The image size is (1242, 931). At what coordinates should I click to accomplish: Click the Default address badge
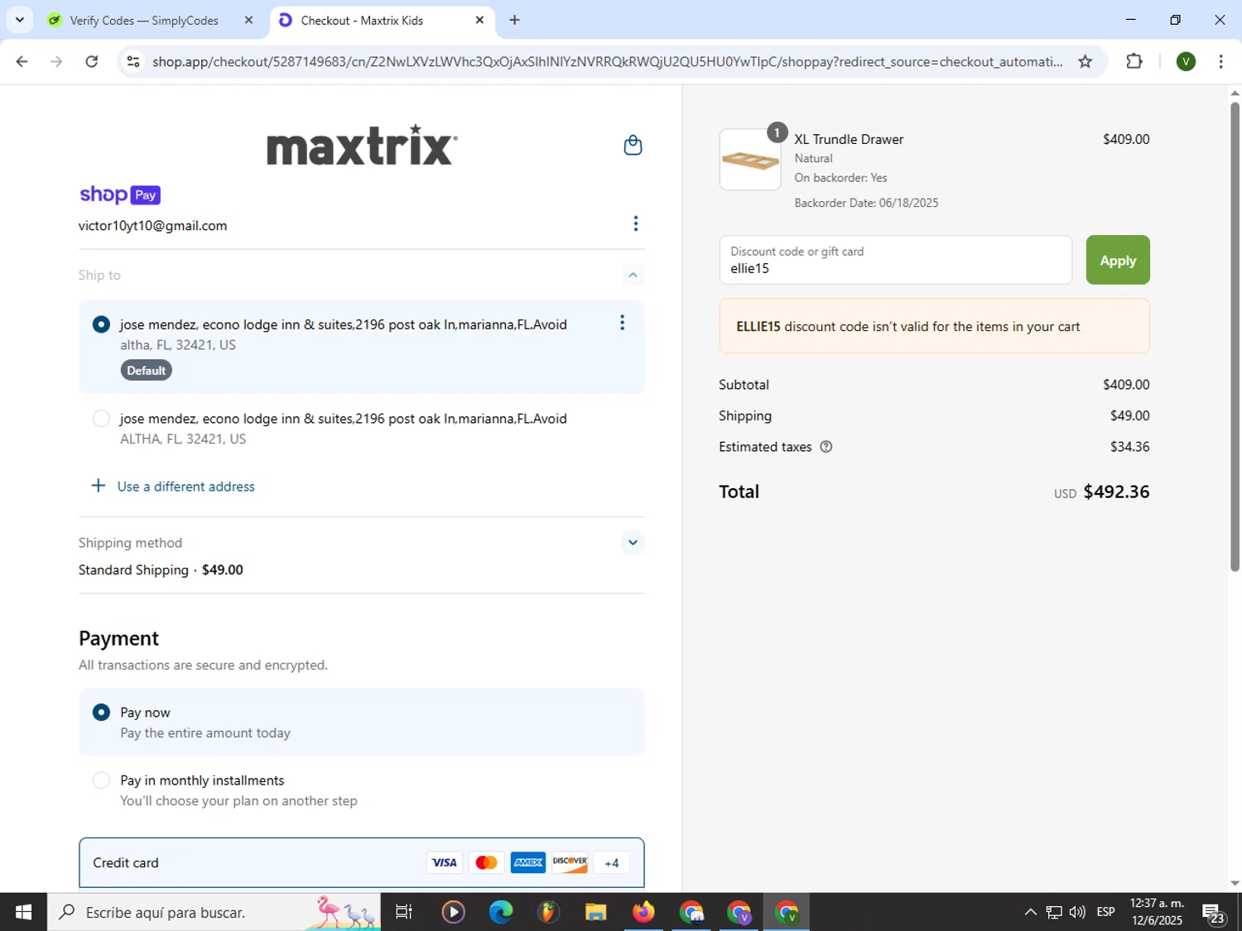click(147, 371)
